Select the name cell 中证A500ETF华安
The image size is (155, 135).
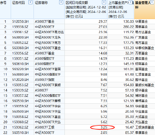coord(48,106)
